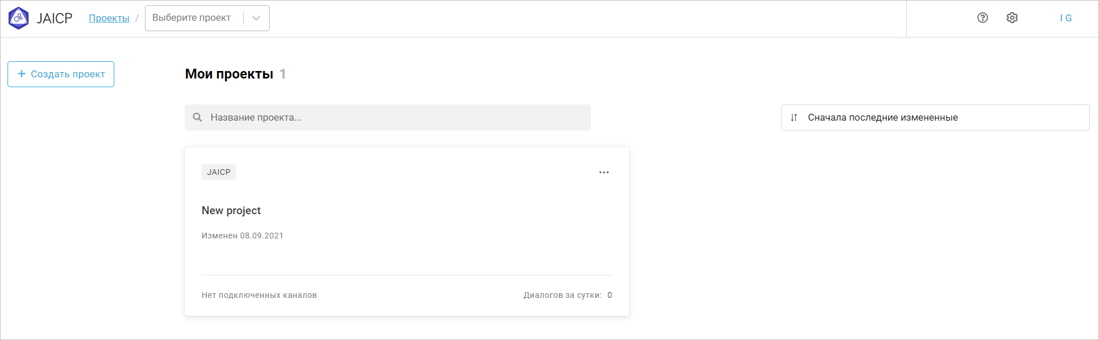
Task: Open the project named New project
Action: point(231,210)
